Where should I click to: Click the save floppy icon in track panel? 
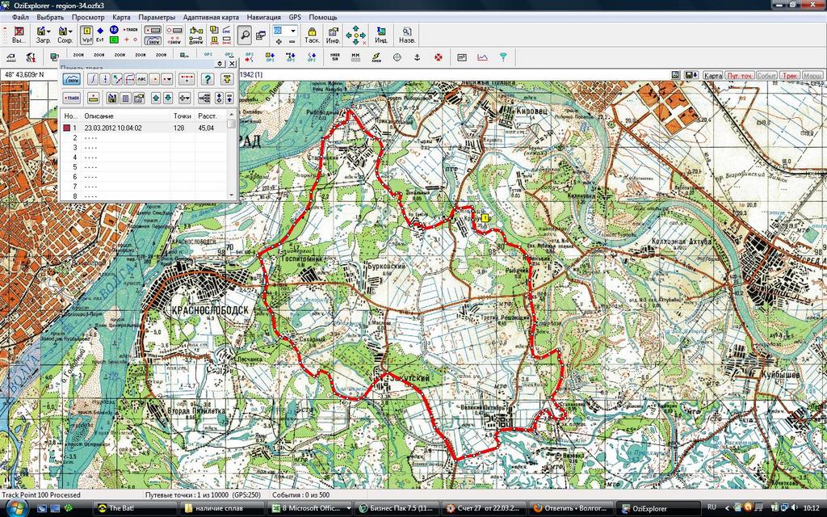111,98
